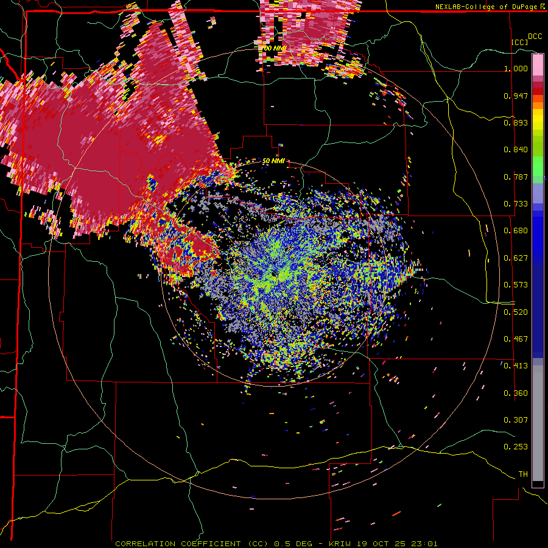This screenshot has width=548, height=548.
Task: Click the CORRELATION COEFFICIENT (CC) caption text
Action: click(192, 544)
